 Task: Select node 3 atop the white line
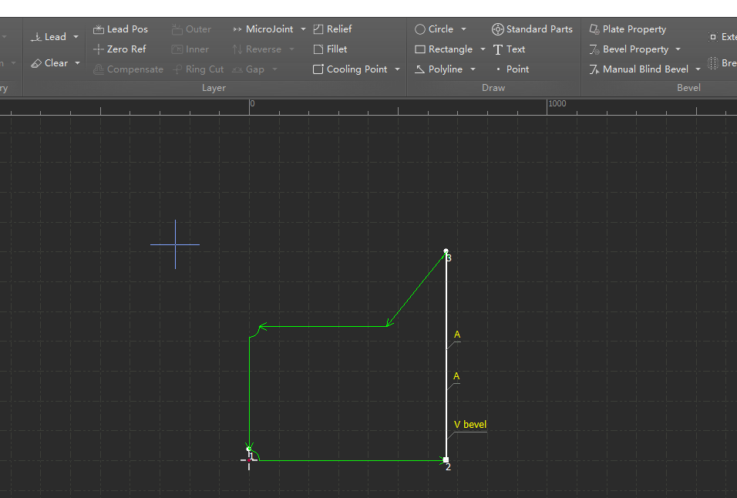tap(446, 251)
